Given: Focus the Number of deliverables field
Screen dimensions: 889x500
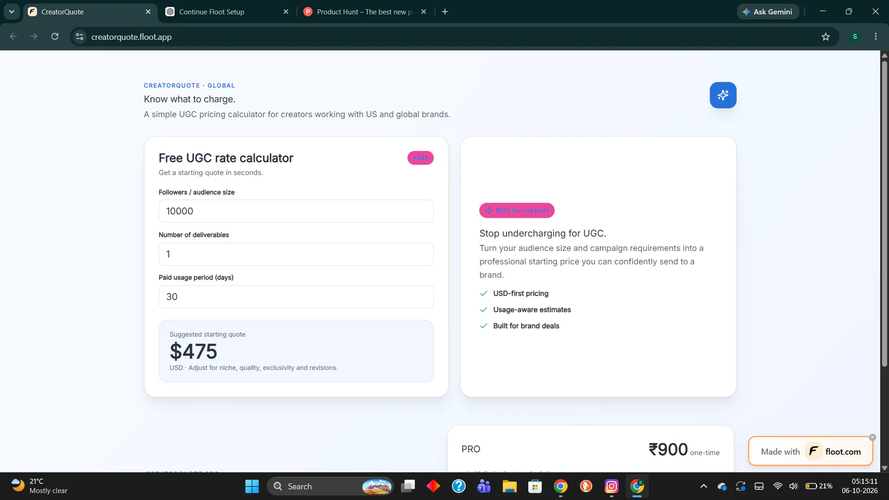Looking at the screenshot, I should point(296,254).
